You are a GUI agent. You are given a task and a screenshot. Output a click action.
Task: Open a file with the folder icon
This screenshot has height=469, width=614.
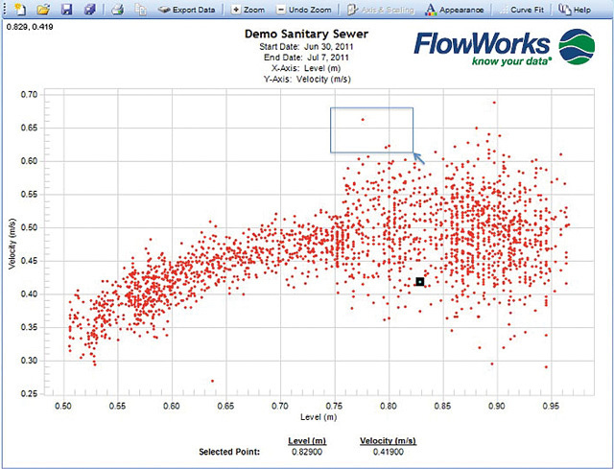point(43,10)
